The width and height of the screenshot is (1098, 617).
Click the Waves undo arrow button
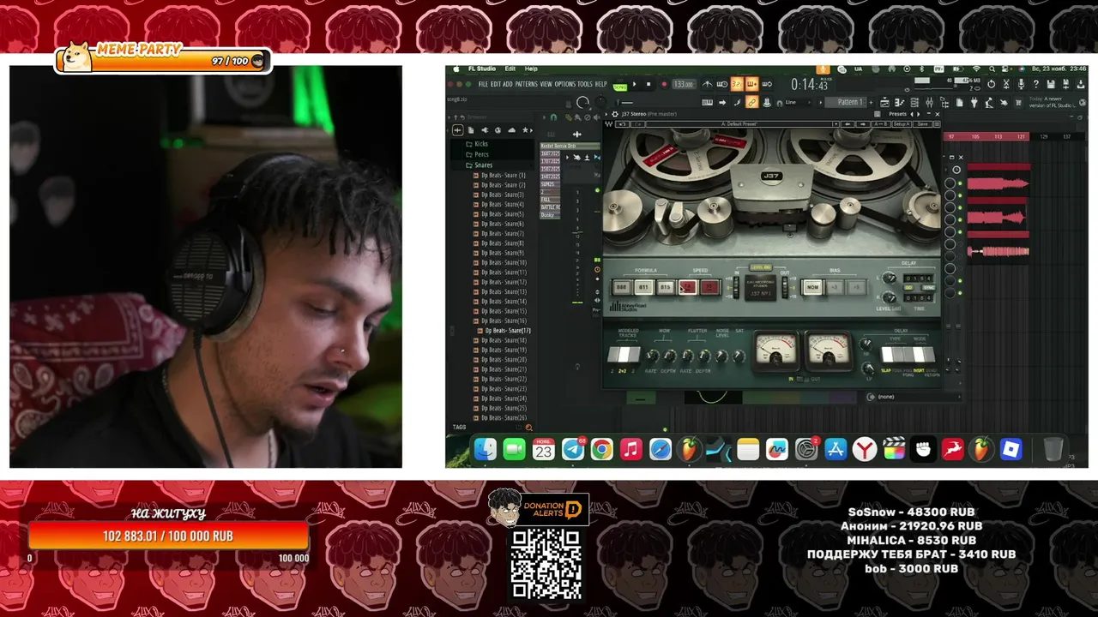coord(621,124)
